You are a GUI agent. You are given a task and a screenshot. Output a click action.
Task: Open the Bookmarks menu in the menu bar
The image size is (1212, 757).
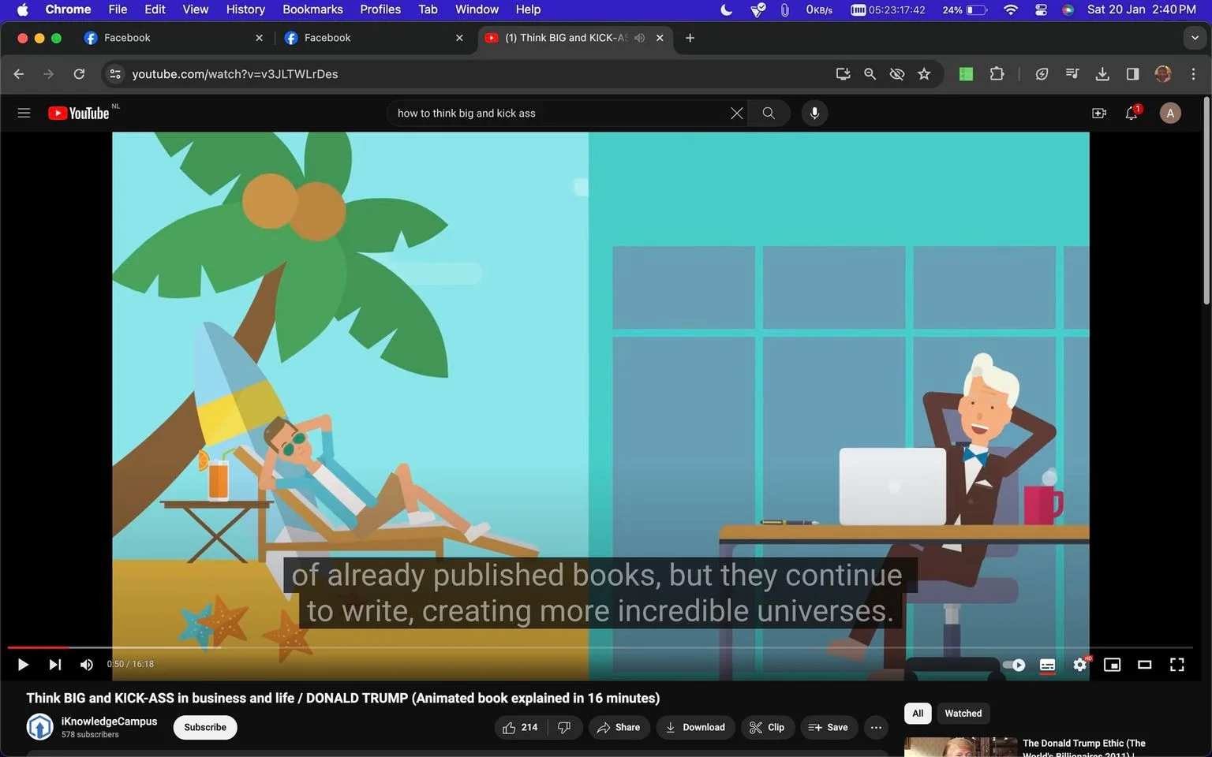pyautogui.click(x=312, y=9)
